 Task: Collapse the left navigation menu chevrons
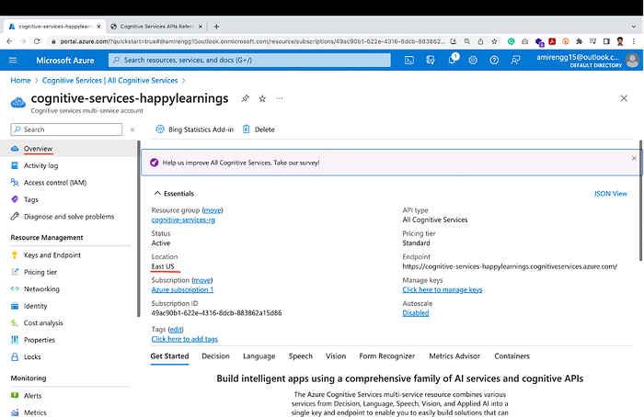point(132,130)
